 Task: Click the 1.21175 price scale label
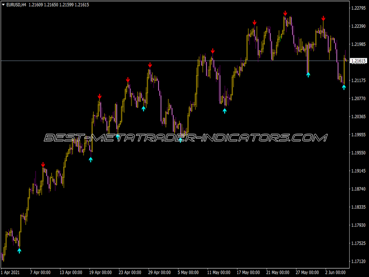point(358,80)
